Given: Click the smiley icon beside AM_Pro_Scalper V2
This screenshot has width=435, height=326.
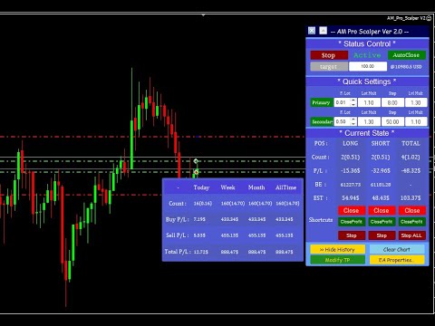Looking at the screenshot, I should (x=429, y=18).
